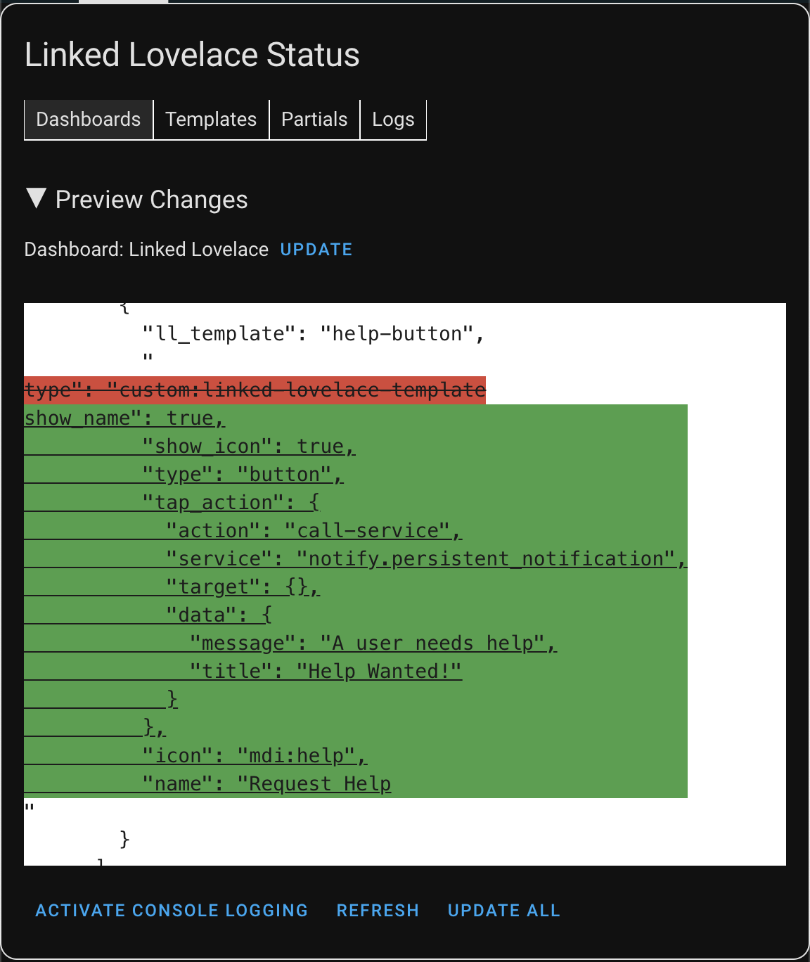The width and height of the screenshot is (810, 962).
Task: Click the REFRESH button
Action: (378, 910)
